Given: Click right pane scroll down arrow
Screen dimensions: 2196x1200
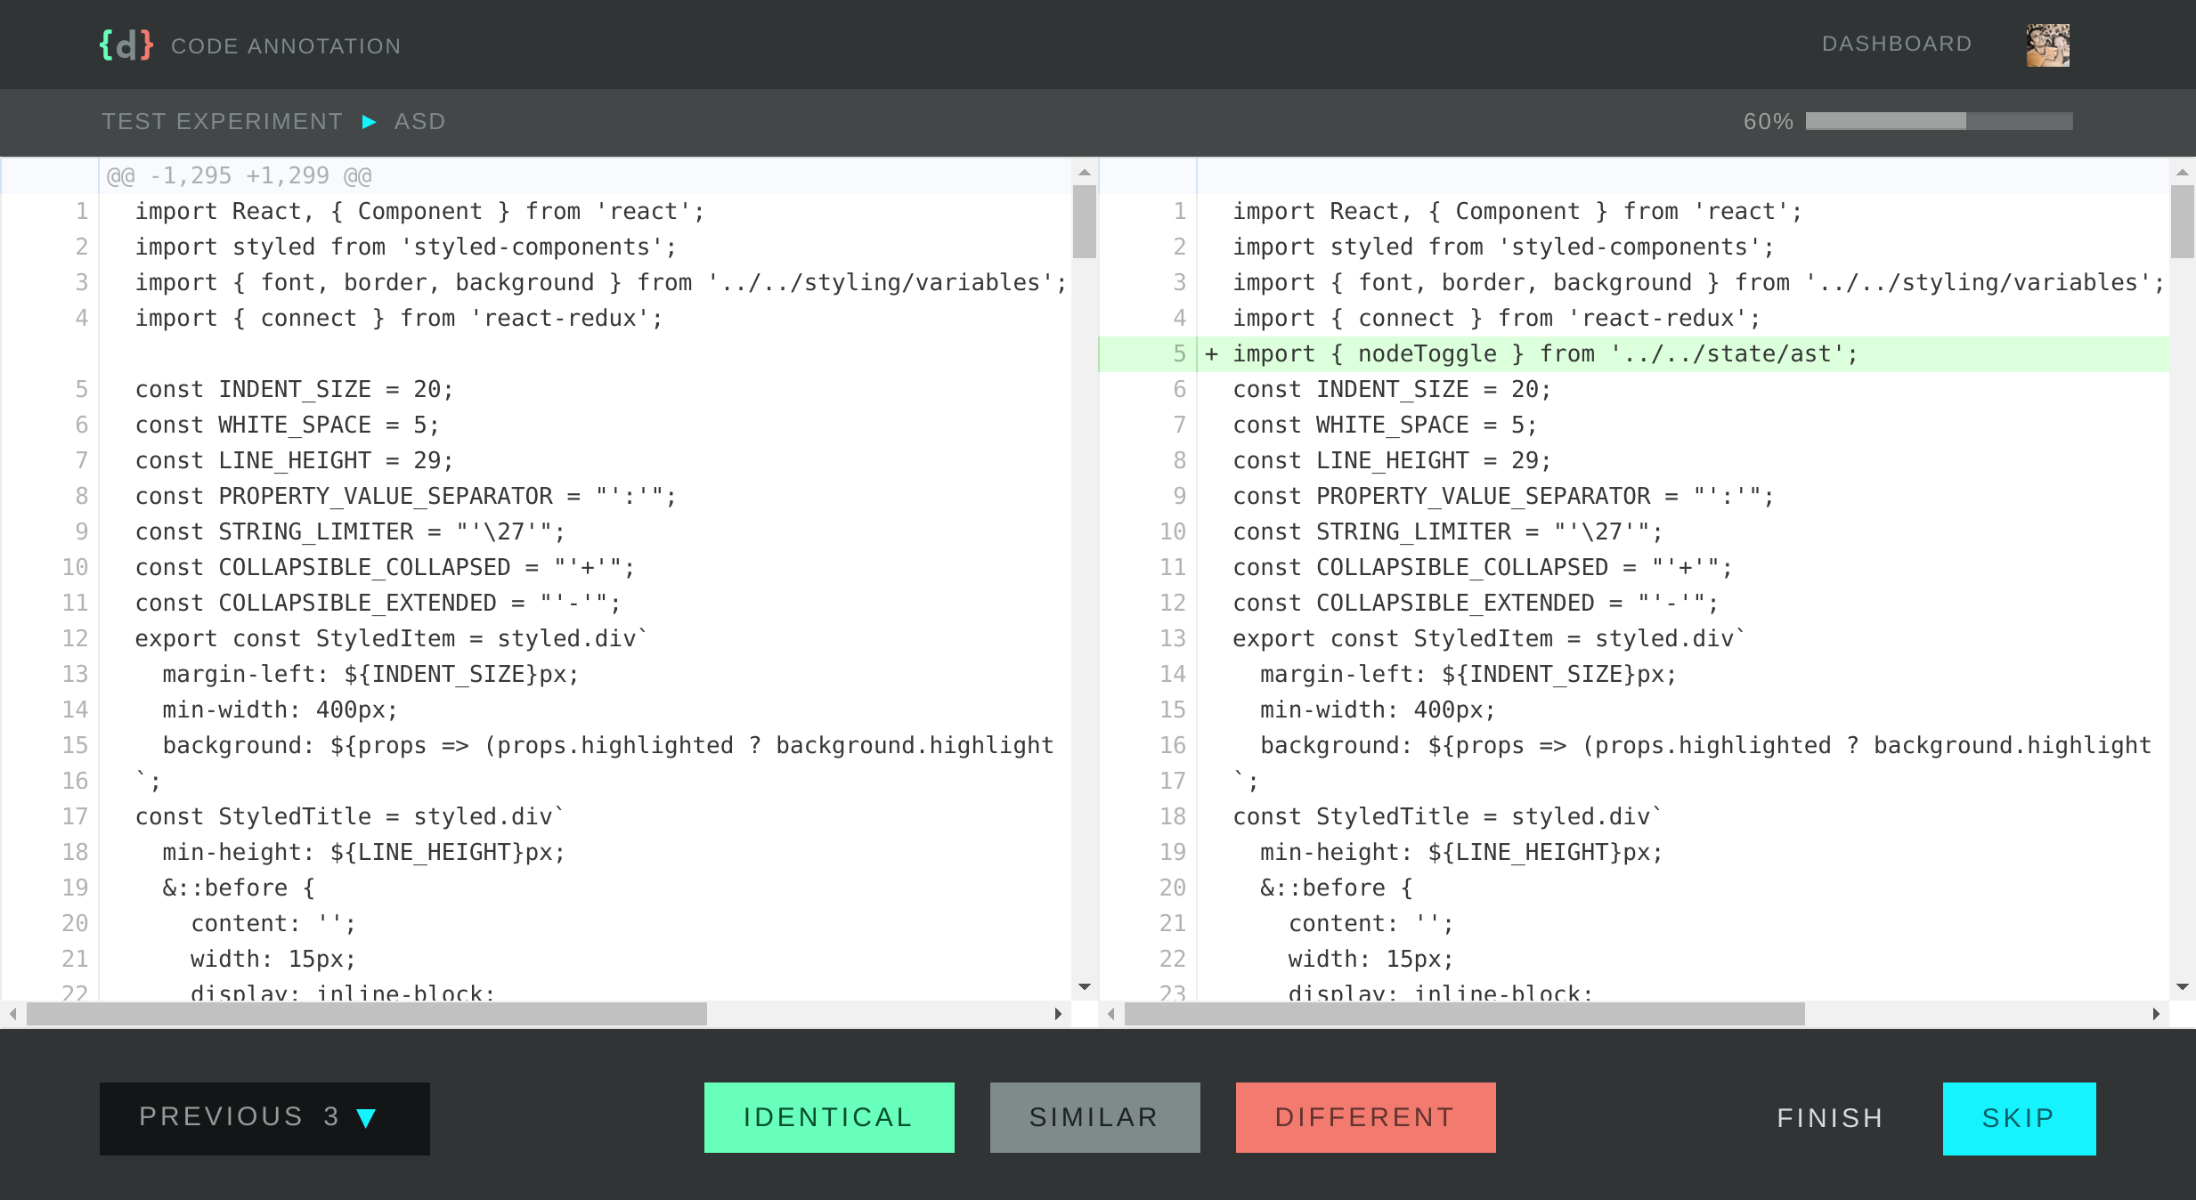Looking at the screenshot, I should coord(2182,986).
